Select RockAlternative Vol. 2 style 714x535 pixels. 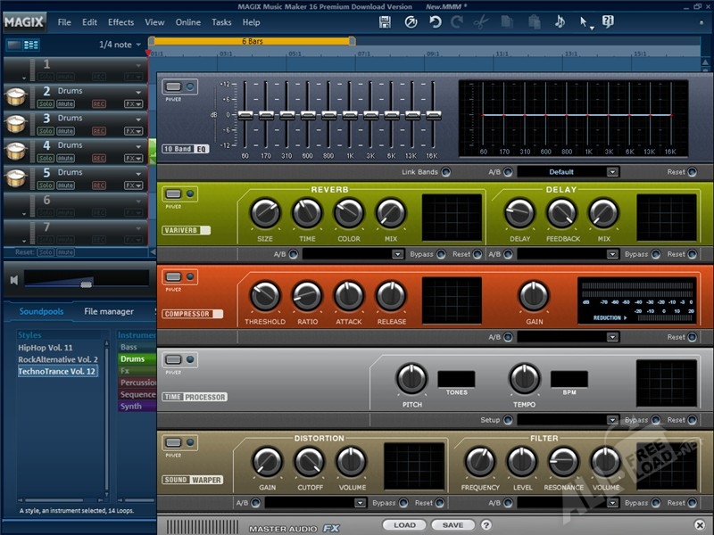coord(58,359)
